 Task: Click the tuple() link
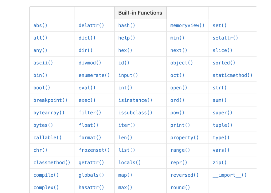tap(222, 125)
